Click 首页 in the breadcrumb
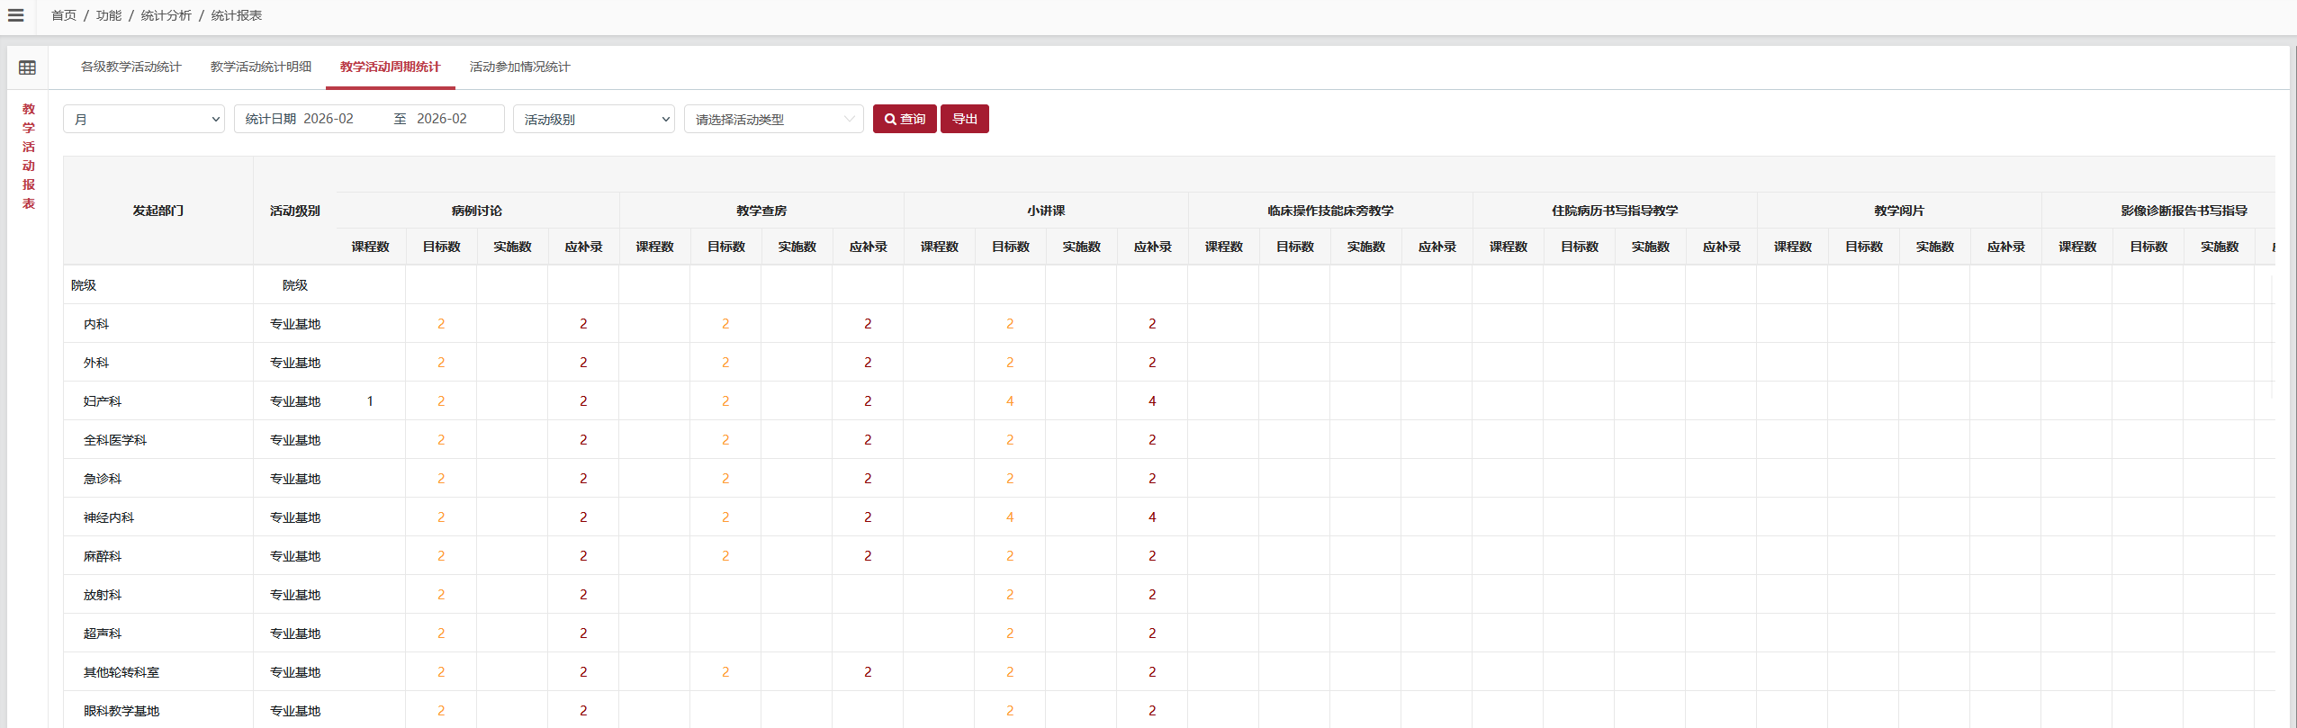Screen dimensions: 2297x728 coord(64,15)
